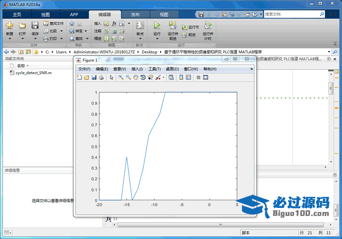This screenshot has height=239, width=342.
Task: Click the New (新建) file icon
Action: [10, 25]
